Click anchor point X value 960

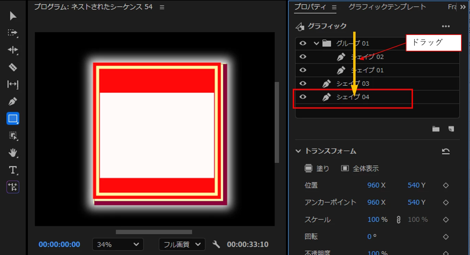click(x=373, y=203)
